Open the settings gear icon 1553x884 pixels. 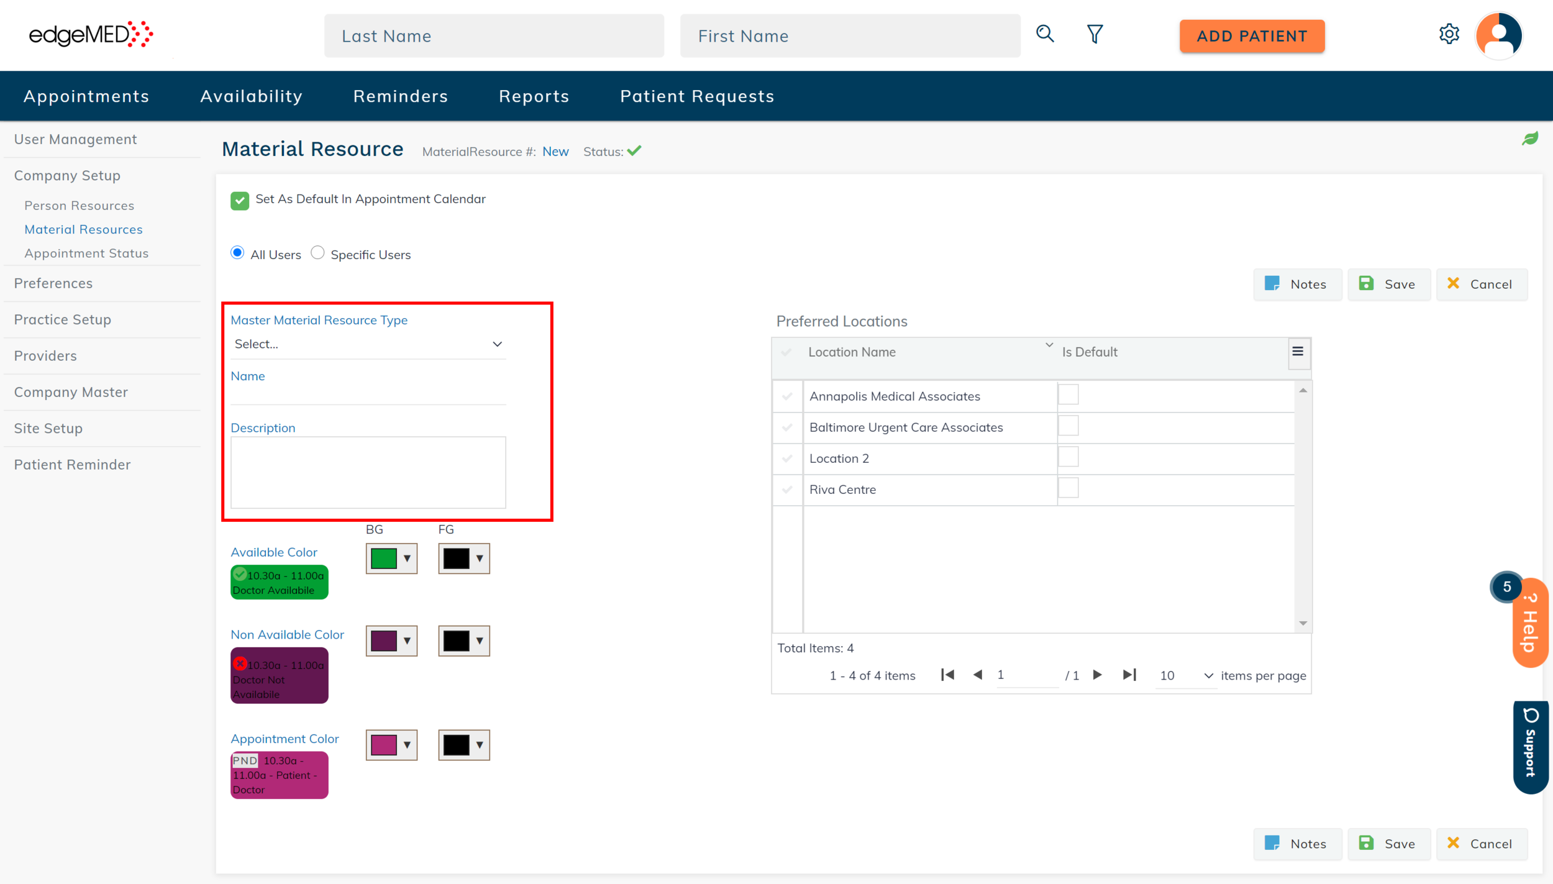(x=1449, y=34)
